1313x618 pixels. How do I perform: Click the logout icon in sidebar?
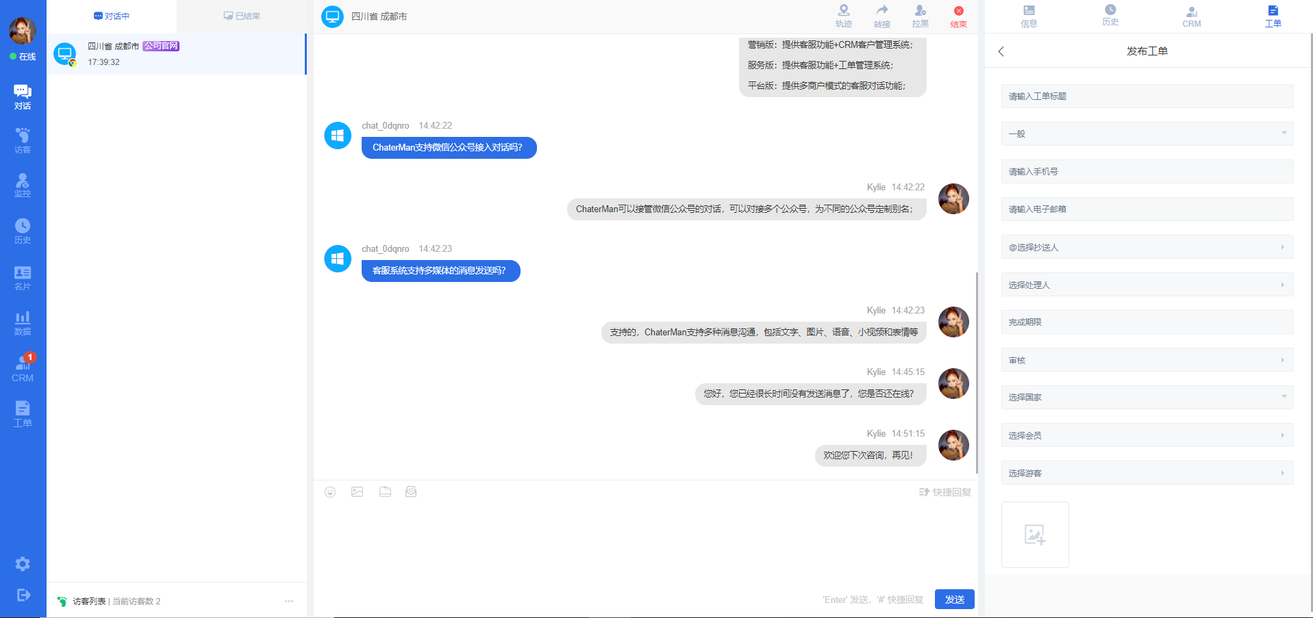23,595
